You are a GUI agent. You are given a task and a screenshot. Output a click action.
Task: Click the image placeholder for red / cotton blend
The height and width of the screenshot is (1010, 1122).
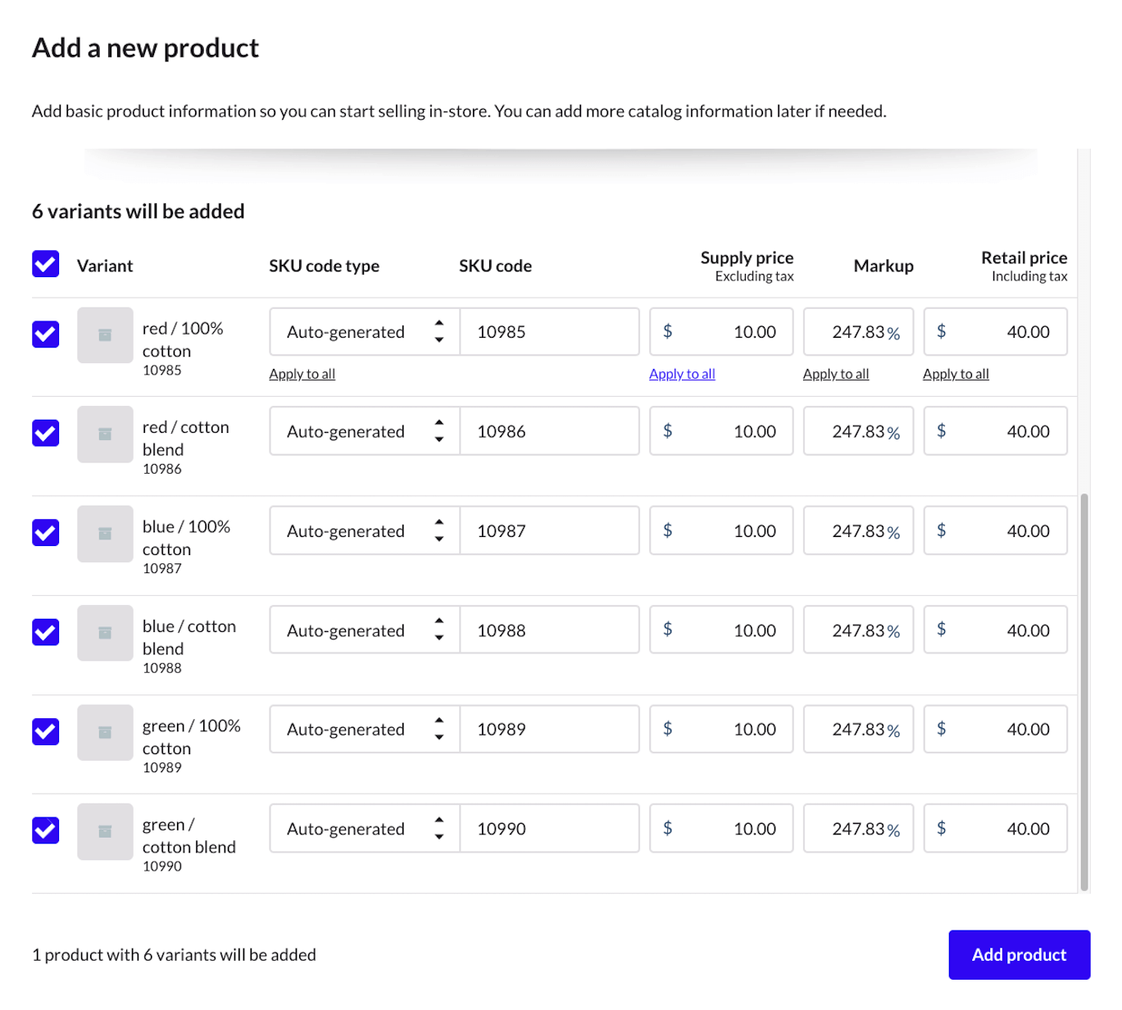tap(104, 434)
